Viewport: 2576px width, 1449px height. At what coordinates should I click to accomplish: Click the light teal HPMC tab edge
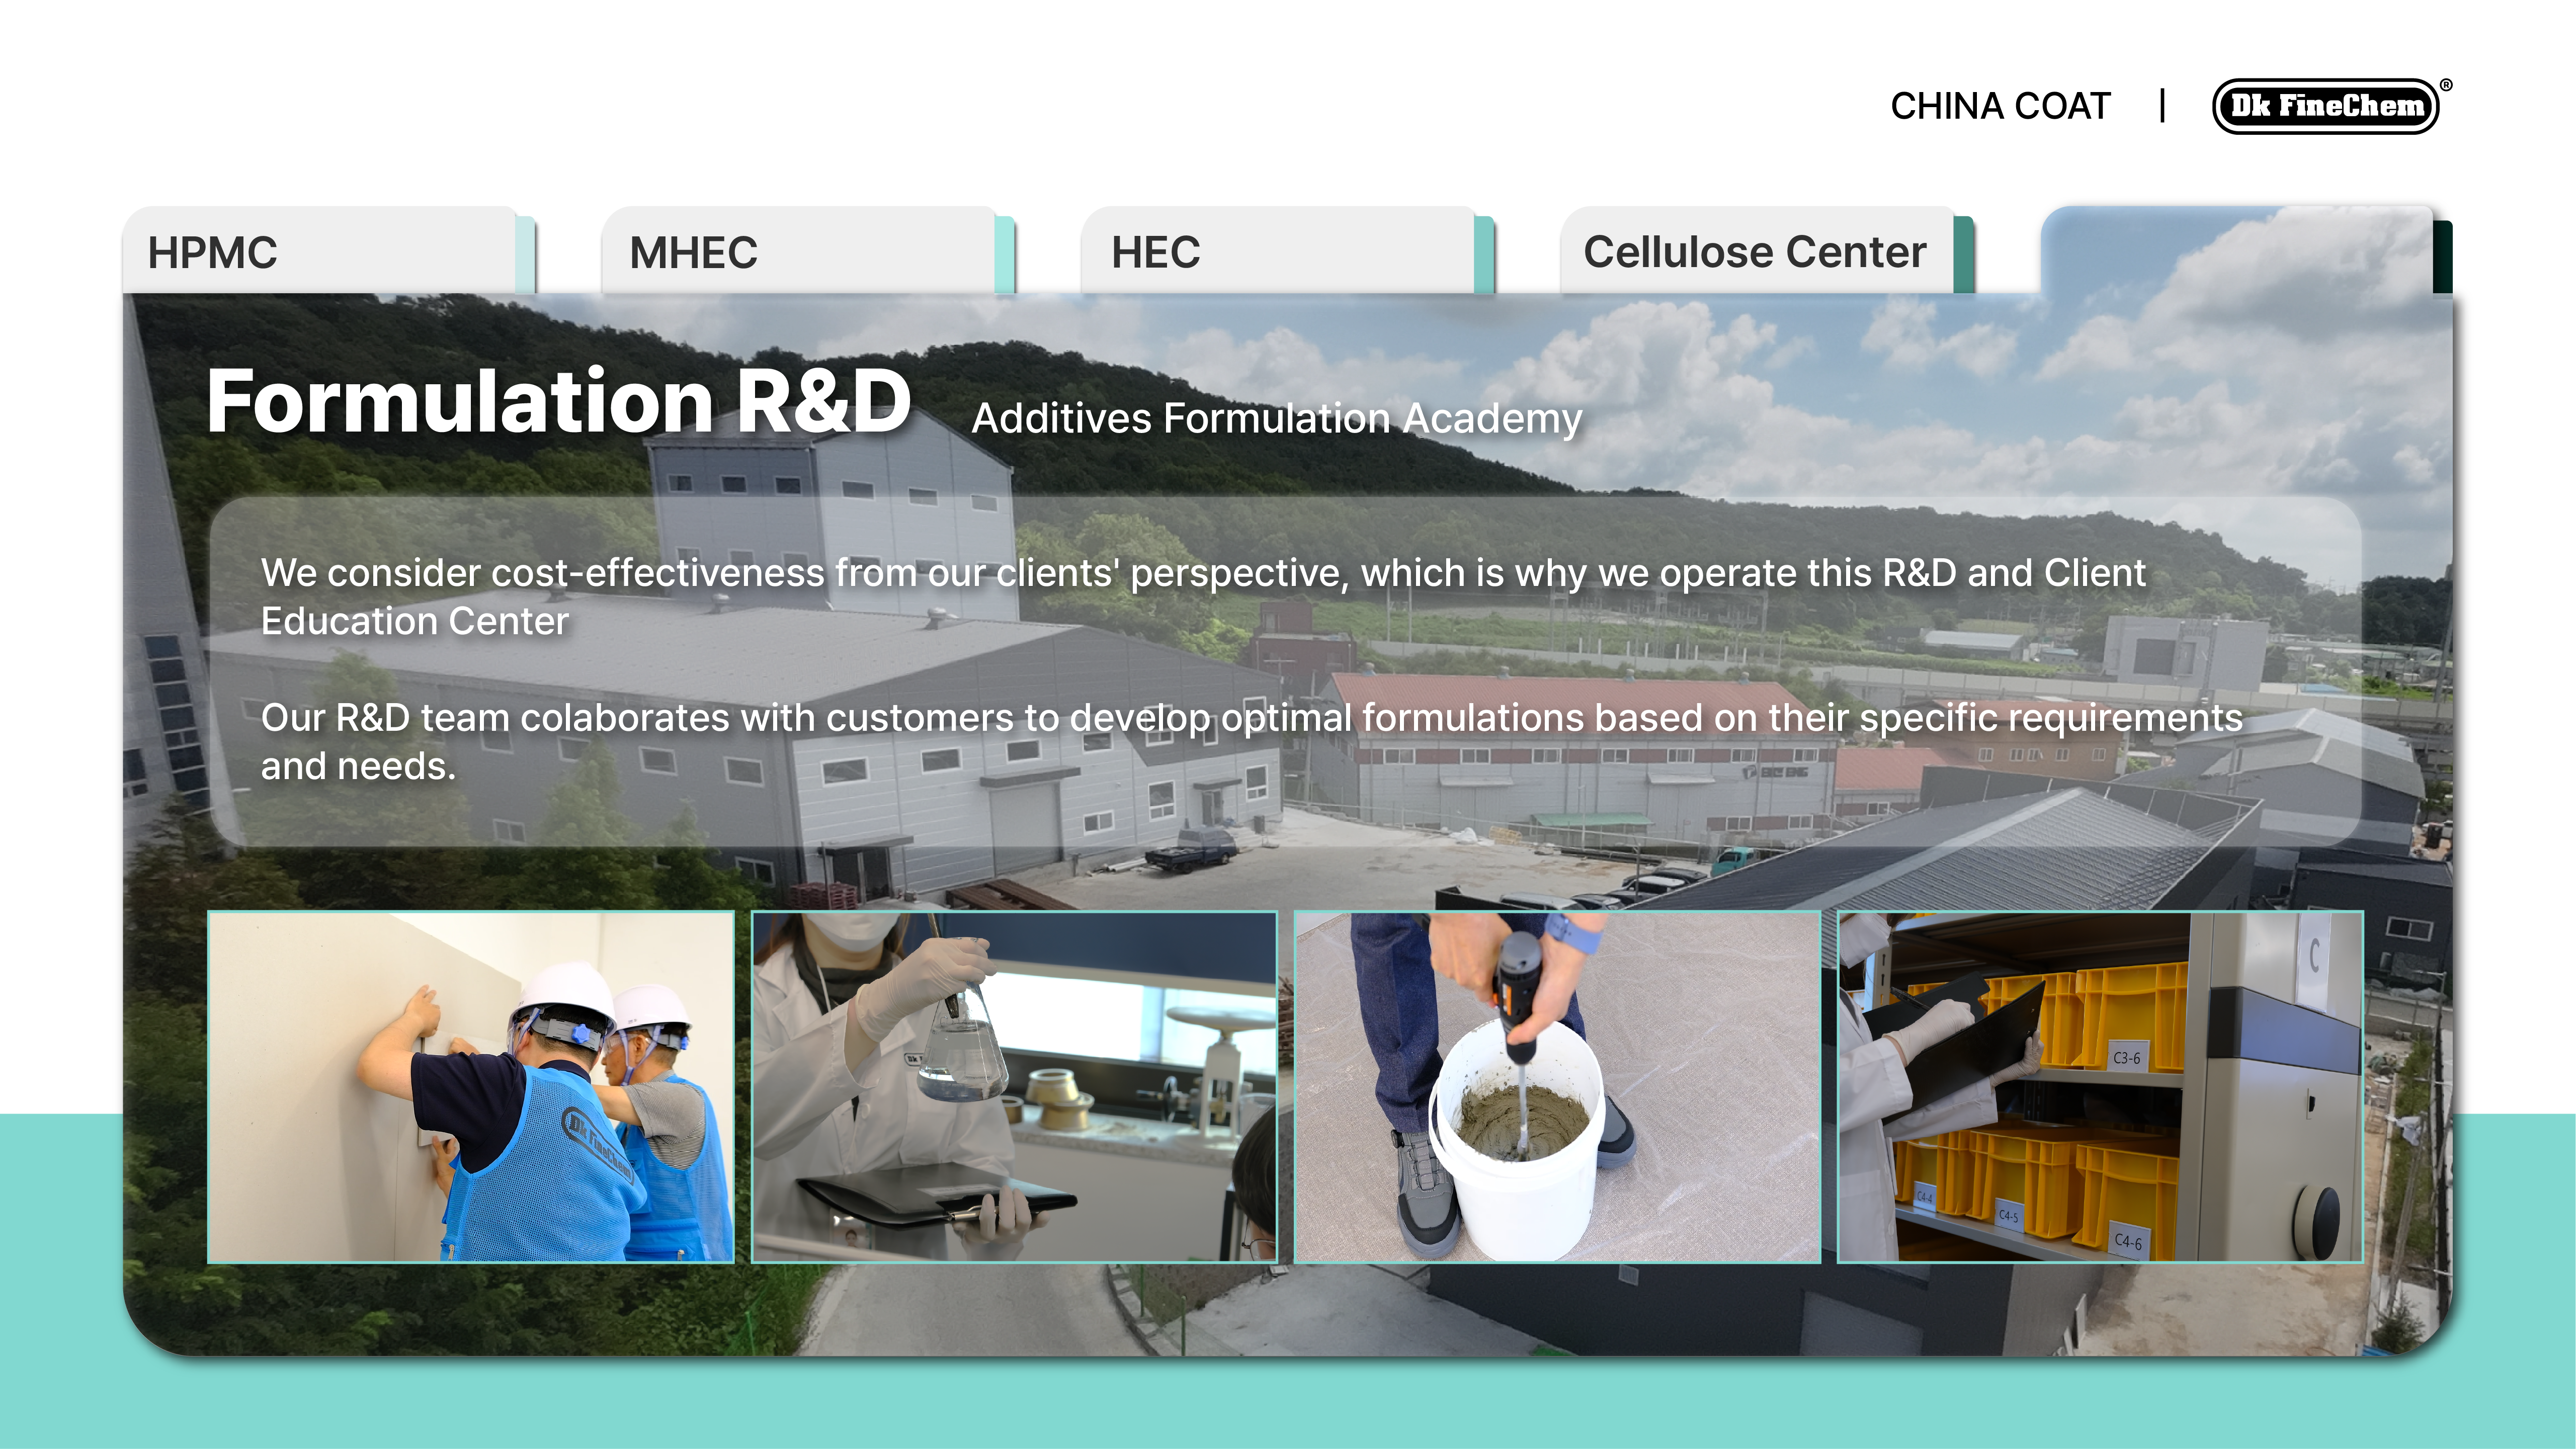pos(526,254)
